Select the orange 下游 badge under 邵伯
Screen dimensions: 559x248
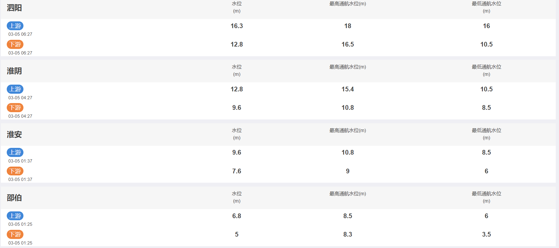coord(15,234)
